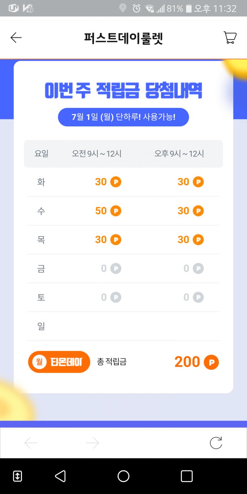Tap Wednesday morning 50 point coin
This screenshot has height=494, width=247.
116,211
